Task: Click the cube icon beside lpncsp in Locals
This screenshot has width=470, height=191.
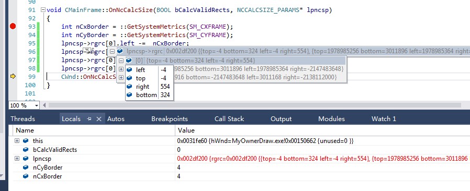Action: click(26, 159)
